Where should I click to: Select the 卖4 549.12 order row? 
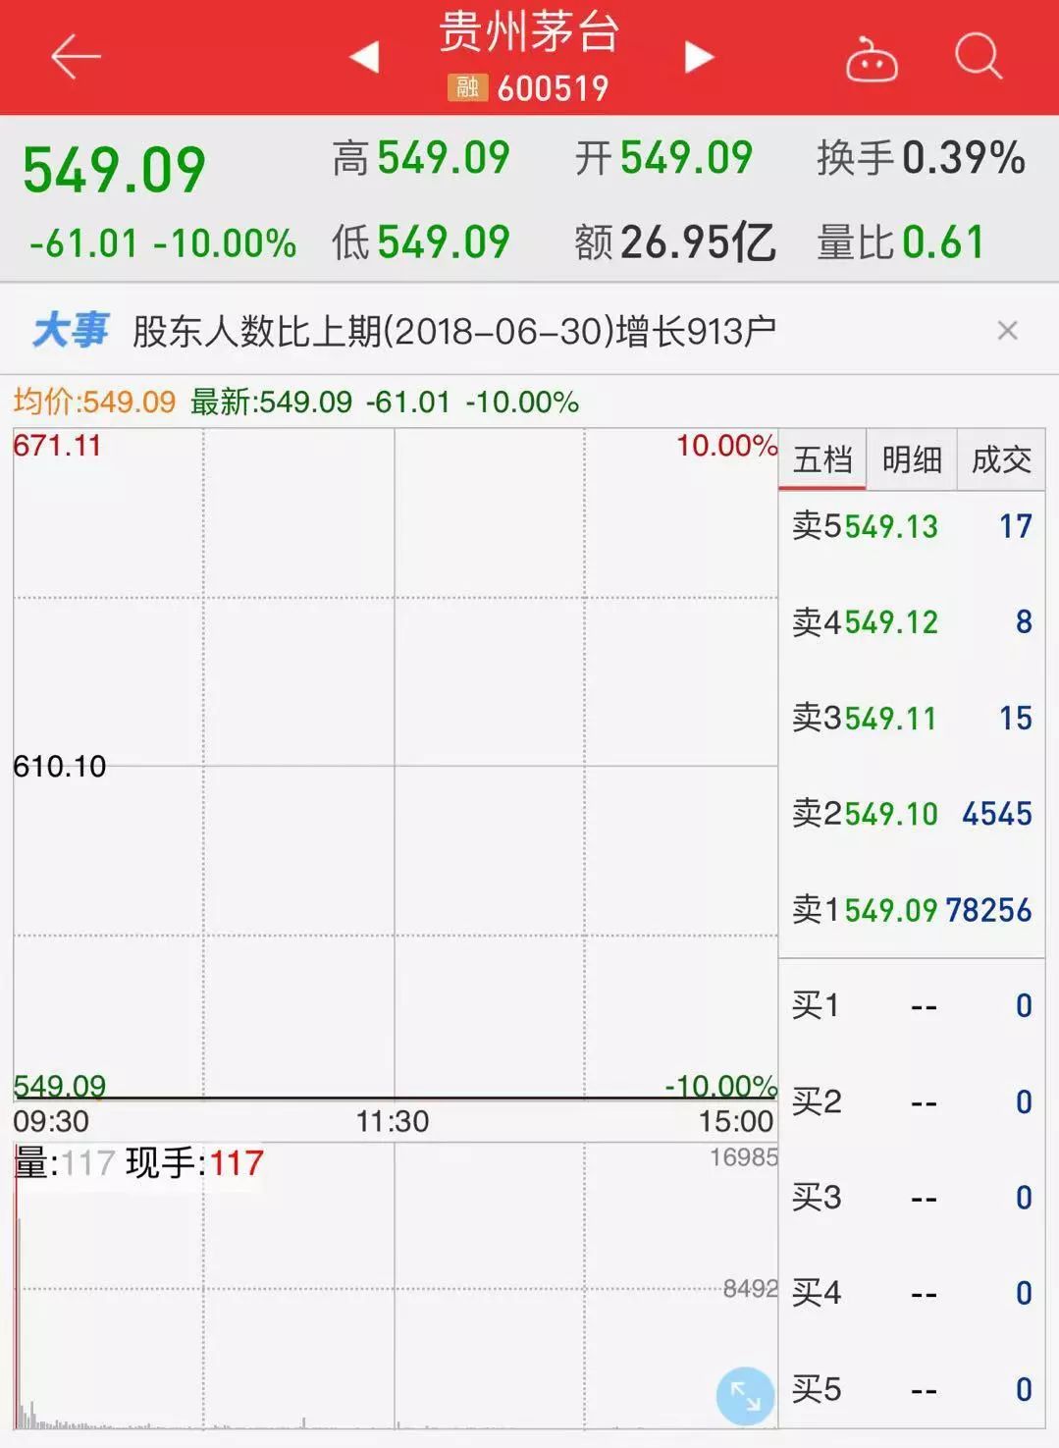[912, 622]
